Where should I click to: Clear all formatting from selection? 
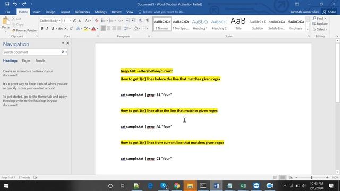click(x=97, y=21)
